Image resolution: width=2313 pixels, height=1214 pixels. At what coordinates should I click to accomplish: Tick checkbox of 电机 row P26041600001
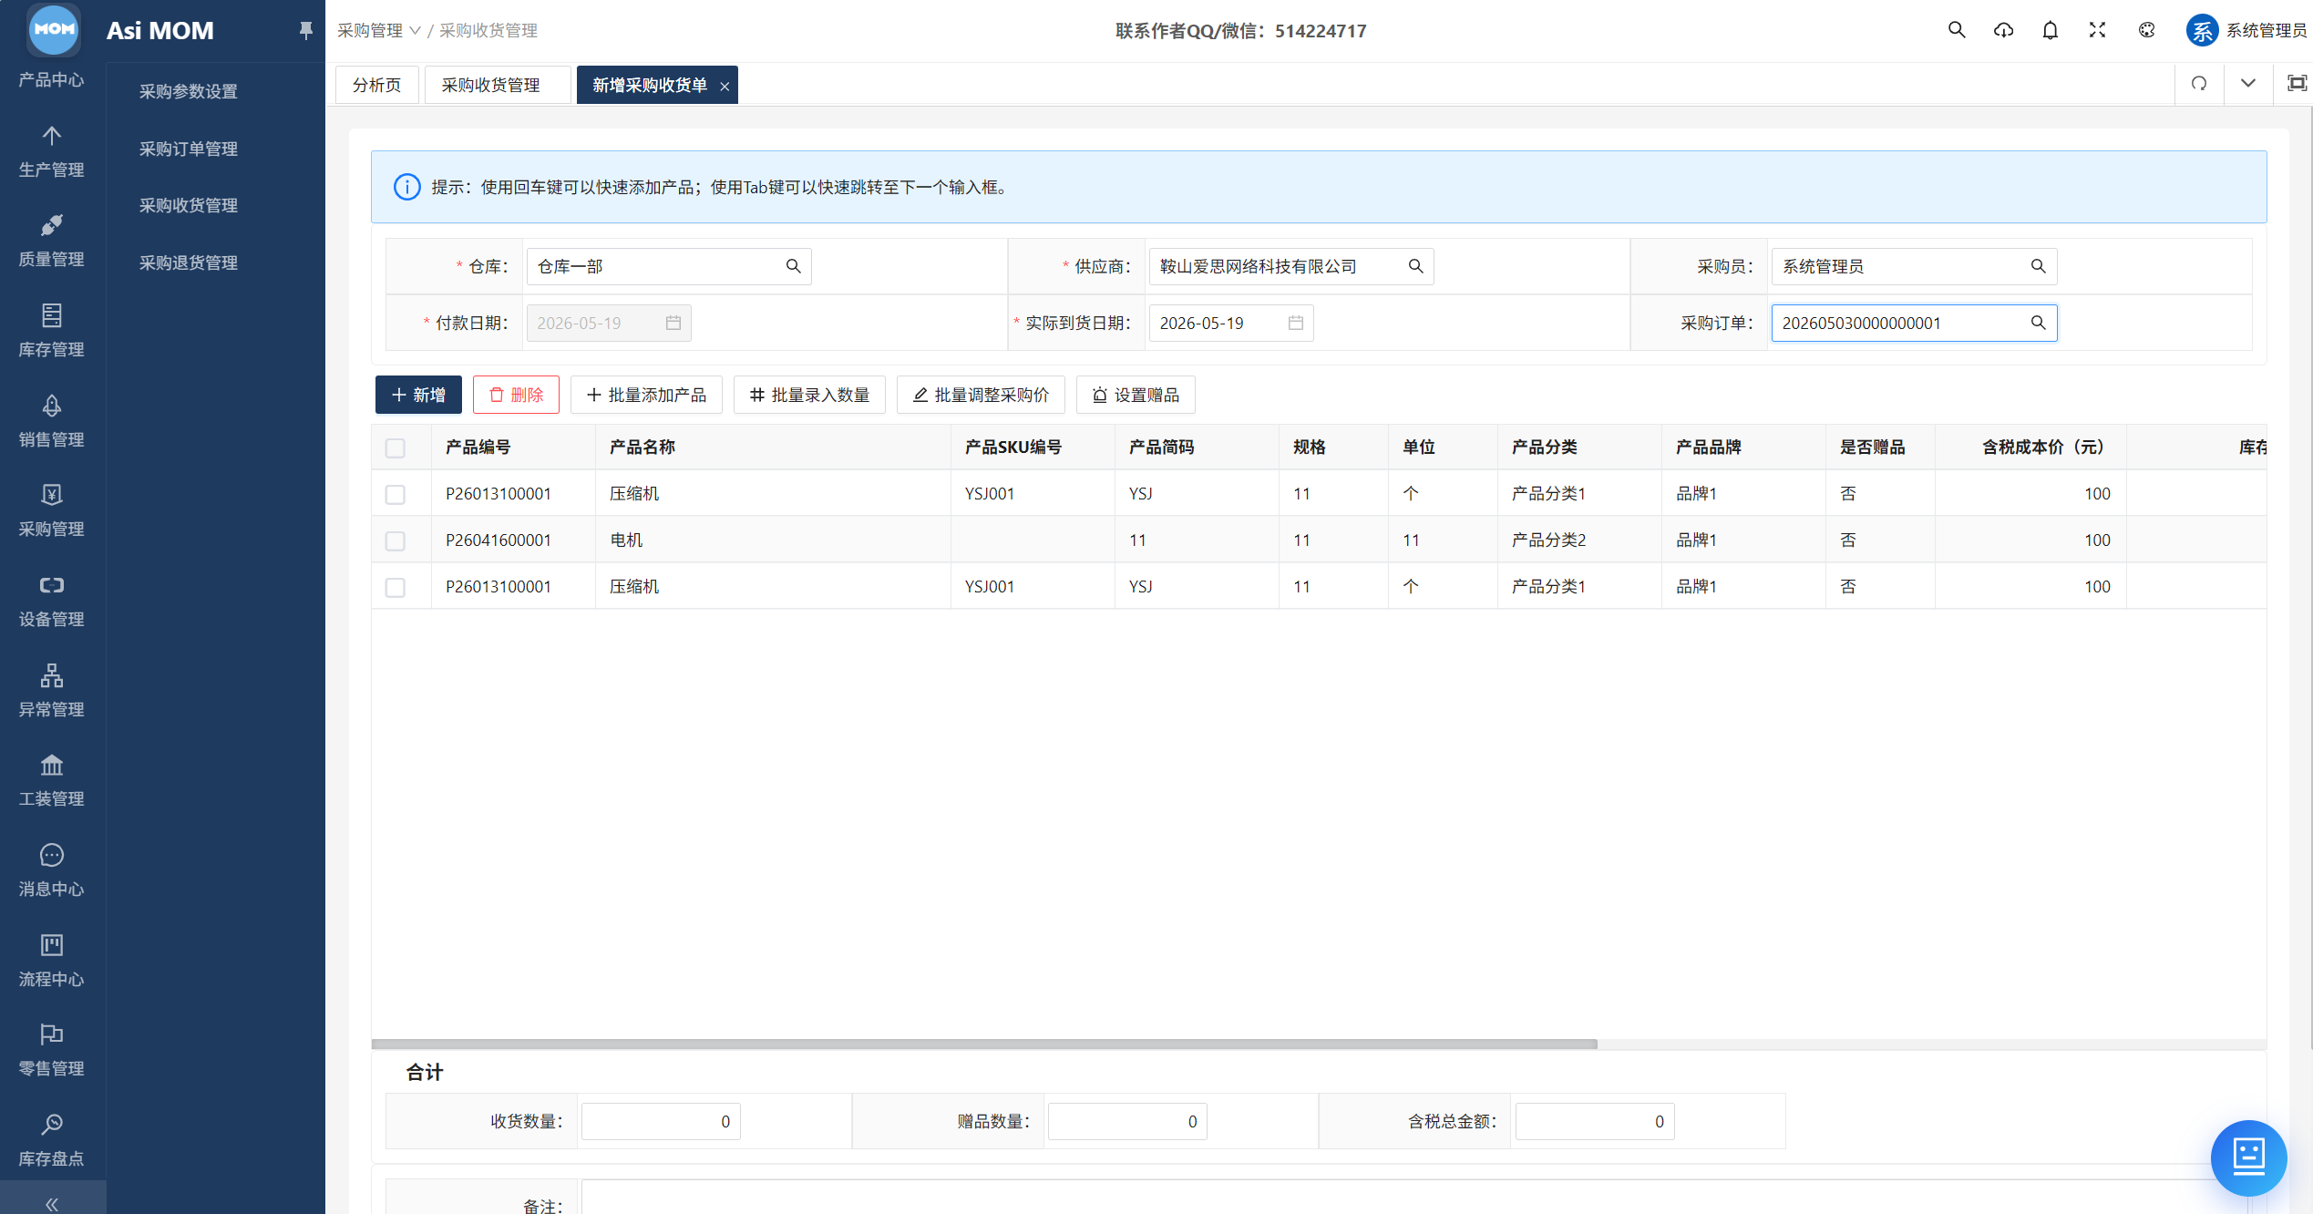click(395, 540)
